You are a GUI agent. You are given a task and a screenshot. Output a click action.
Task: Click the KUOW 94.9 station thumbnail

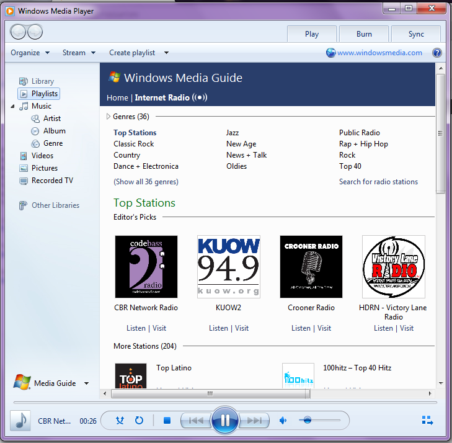pos(229,267)
